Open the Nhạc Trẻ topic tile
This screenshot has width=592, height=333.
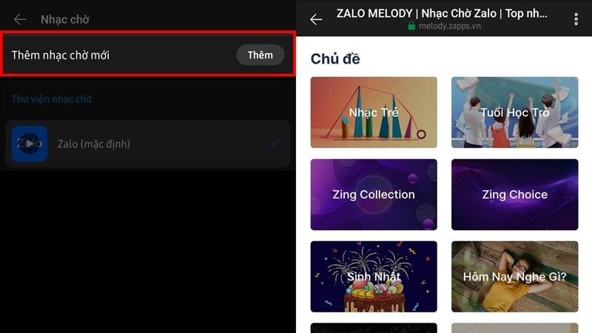pos(374,112)
